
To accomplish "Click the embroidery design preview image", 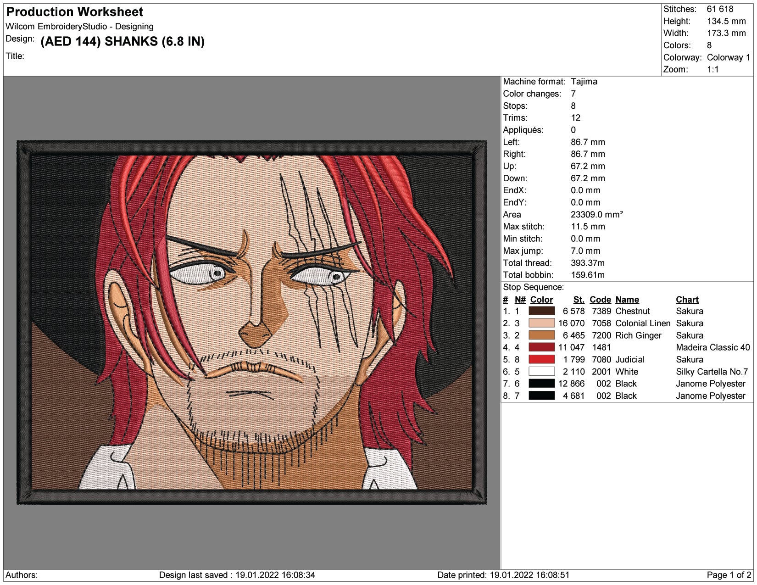I will [x=251, y=322].
